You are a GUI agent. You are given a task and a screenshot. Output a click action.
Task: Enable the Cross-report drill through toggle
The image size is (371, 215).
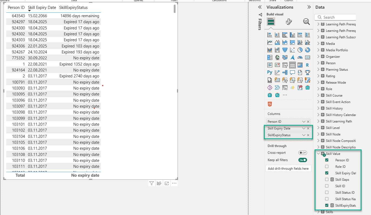(x=303, y=152)
